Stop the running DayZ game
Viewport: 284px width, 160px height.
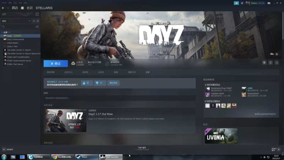click(x=56, y=64)
